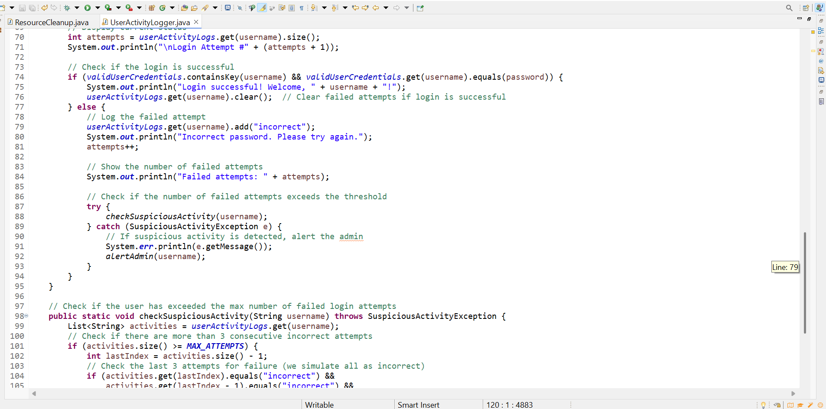Click the flashlight Search toolbar icon
The image size is (826, 409).
(x=205, y=8)
